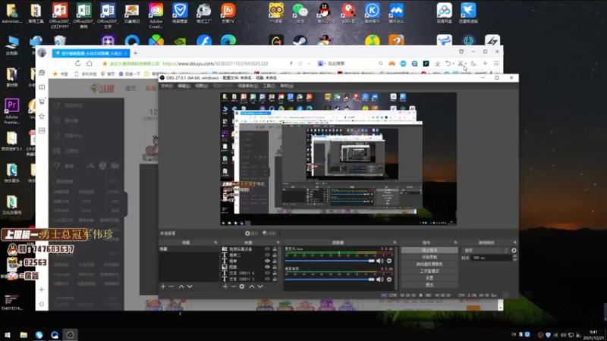Click the browser address bar URL
Viewport: 607px width, 341px height.
[x=215, y=64]
